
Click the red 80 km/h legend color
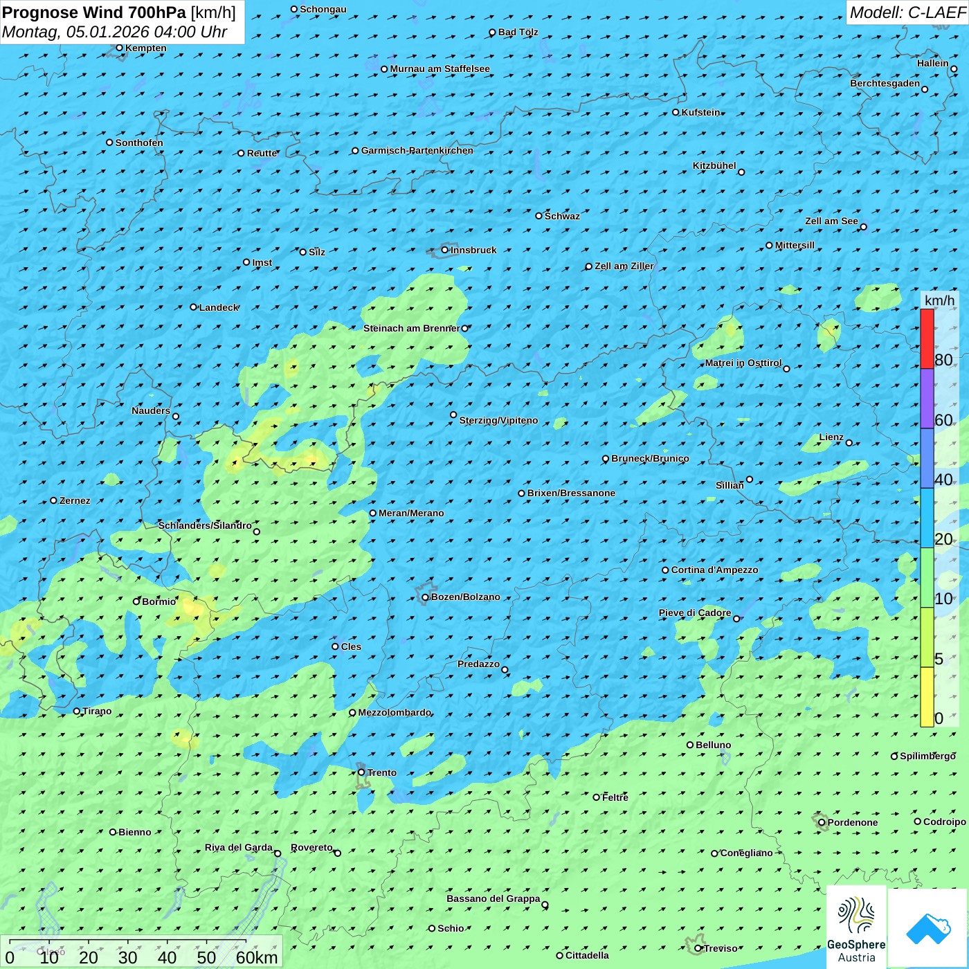click(927, 338)
